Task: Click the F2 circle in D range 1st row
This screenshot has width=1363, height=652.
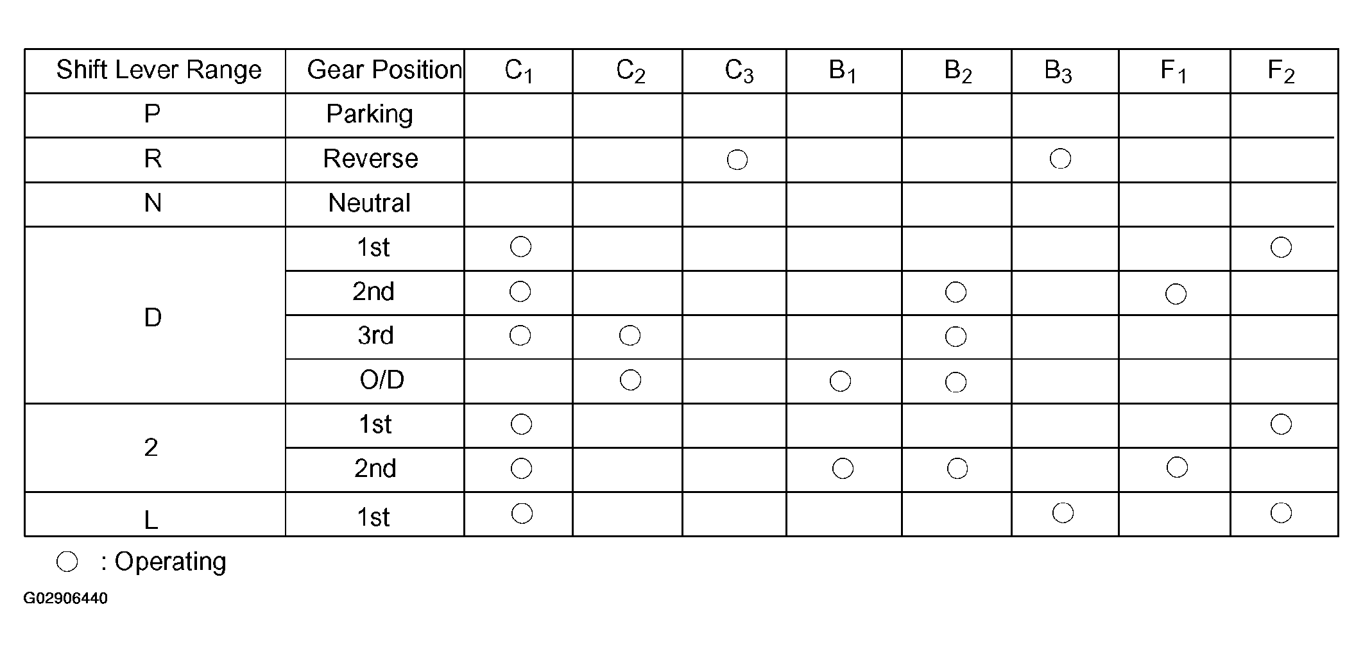Action: [x=1281, y=247]
